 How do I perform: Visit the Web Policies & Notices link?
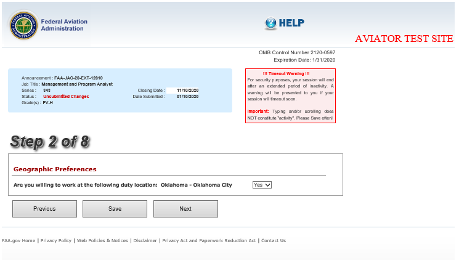coord(102,241)
